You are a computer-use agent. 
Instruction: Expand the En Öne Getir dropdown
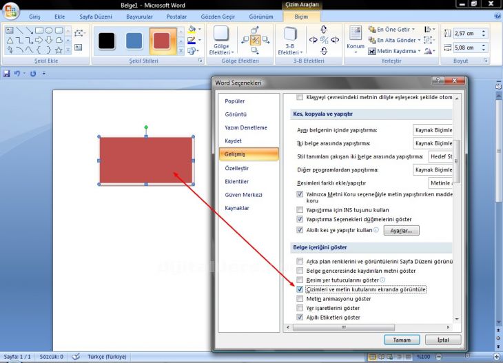(413, 30)
